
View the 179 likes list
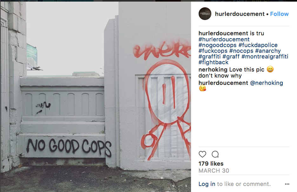pos(211,163)
